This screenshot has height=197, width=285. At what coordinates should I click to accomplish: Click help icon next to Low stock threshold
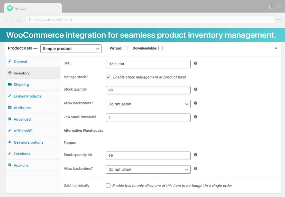point(195,117)
